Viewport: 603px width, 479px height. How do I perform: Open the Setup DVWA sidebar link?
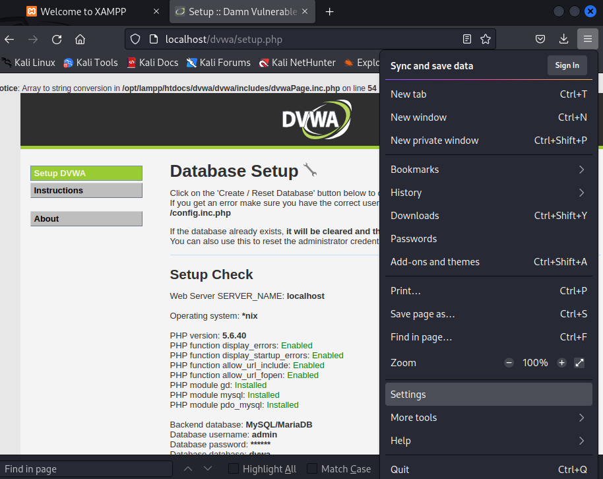pyautogui.click(x=86, y=173)
